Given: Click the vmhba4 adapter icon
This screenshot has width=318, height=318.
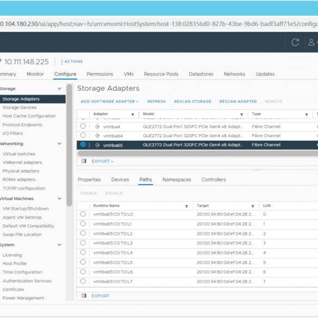Looking at the screenshot, I should click(97, 127).
